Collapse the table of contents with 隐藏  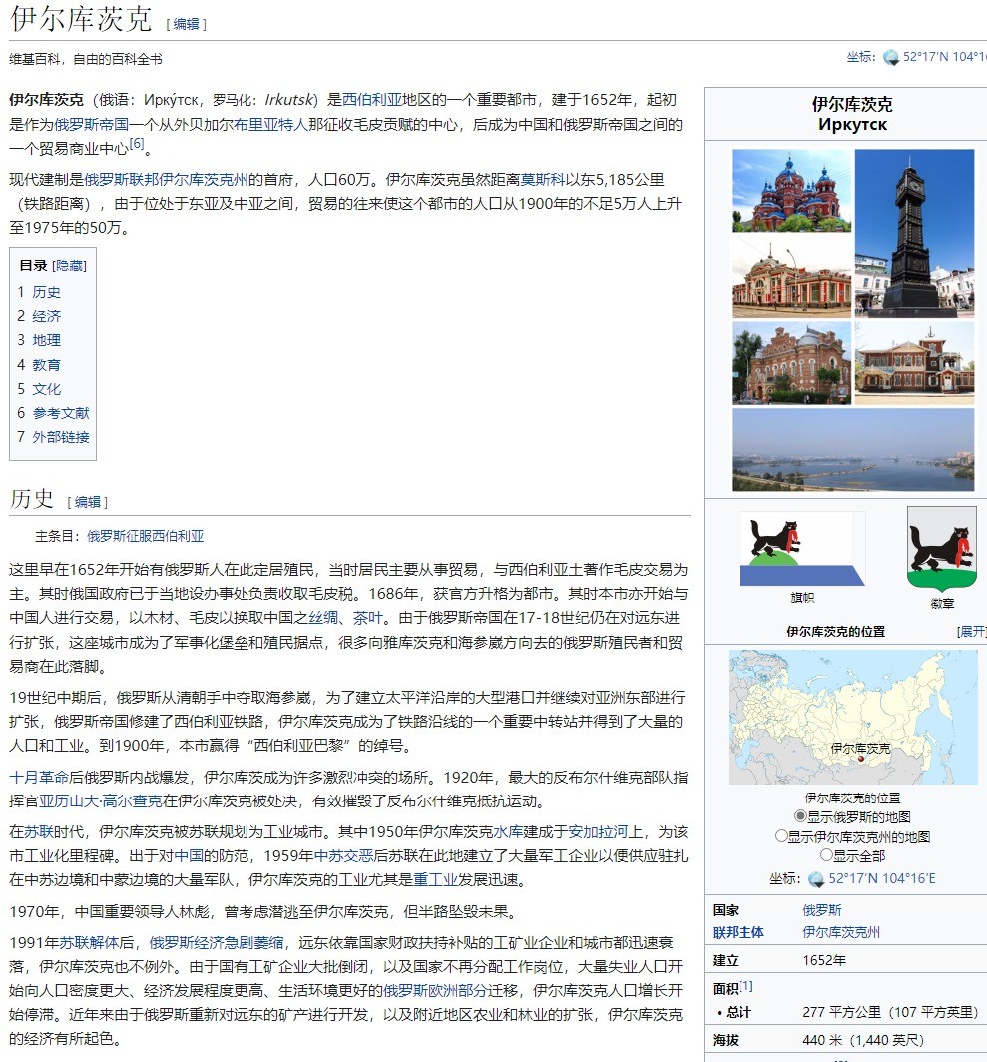click(x=69, y=266)
